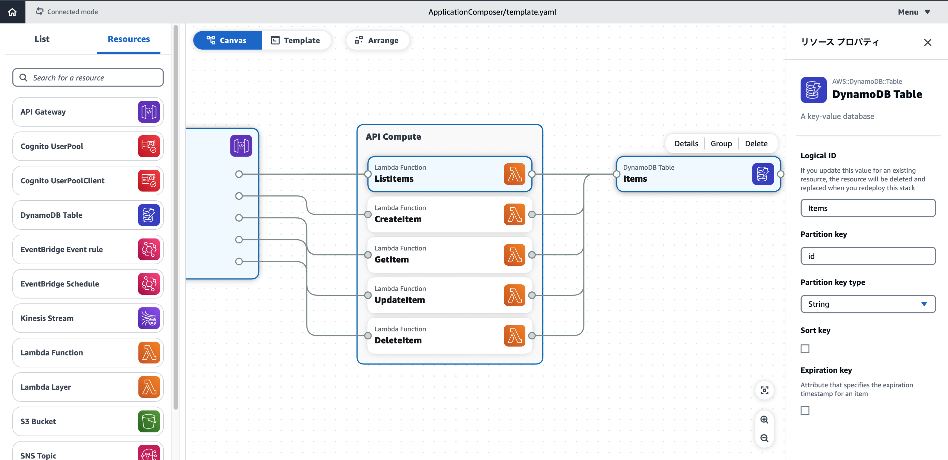Switch to the List tab
The width and height of the screenshot is (948, 460).
pyautogui.click(x=42, y=39)
